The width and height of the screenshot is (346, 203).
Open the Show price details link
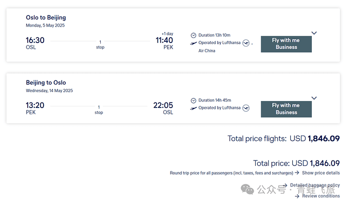[321, 173]
